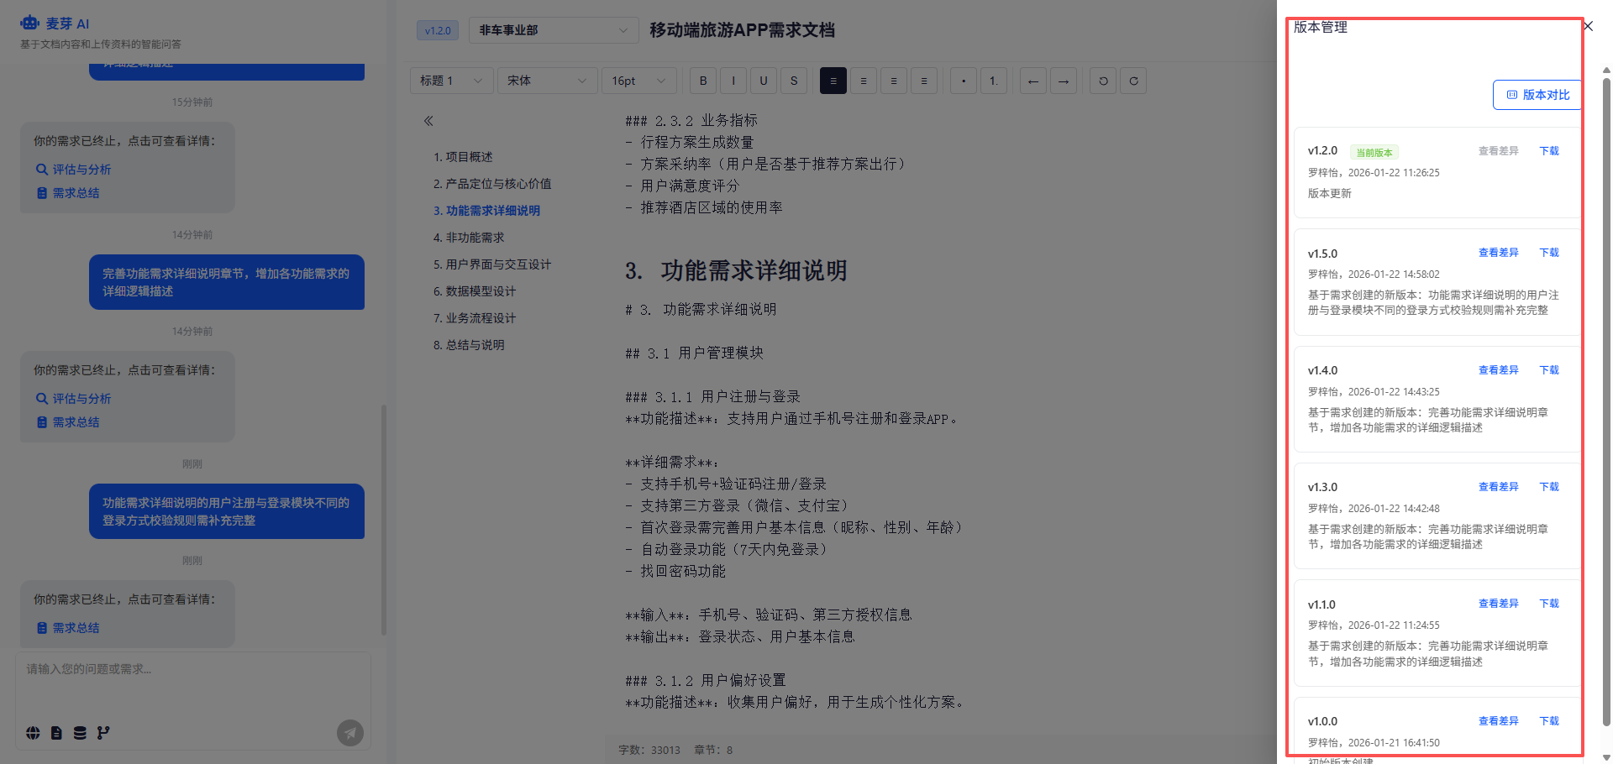
Task: Click the 版本对比 button
Action: click(1537, 95)
